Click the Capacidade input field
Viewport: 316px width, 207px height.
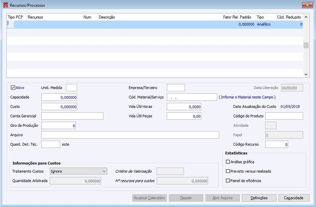pos(59,97)
